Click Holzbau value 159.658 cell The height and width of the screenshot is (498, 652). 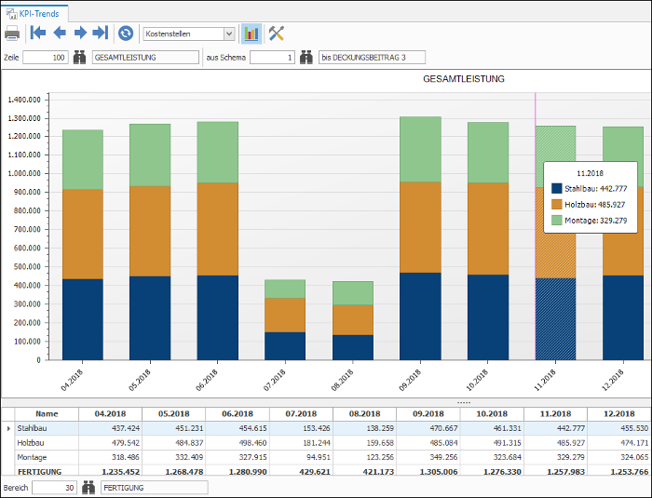pyautogui.click(x=365, y=443)
